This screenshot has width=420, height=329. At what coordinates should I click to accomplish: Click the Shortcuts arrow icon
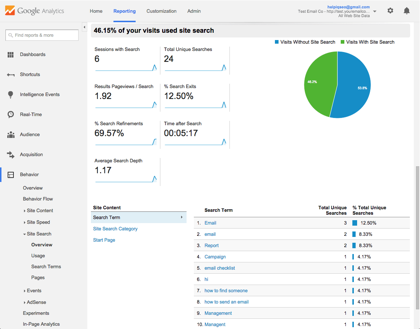click(11, 75)
